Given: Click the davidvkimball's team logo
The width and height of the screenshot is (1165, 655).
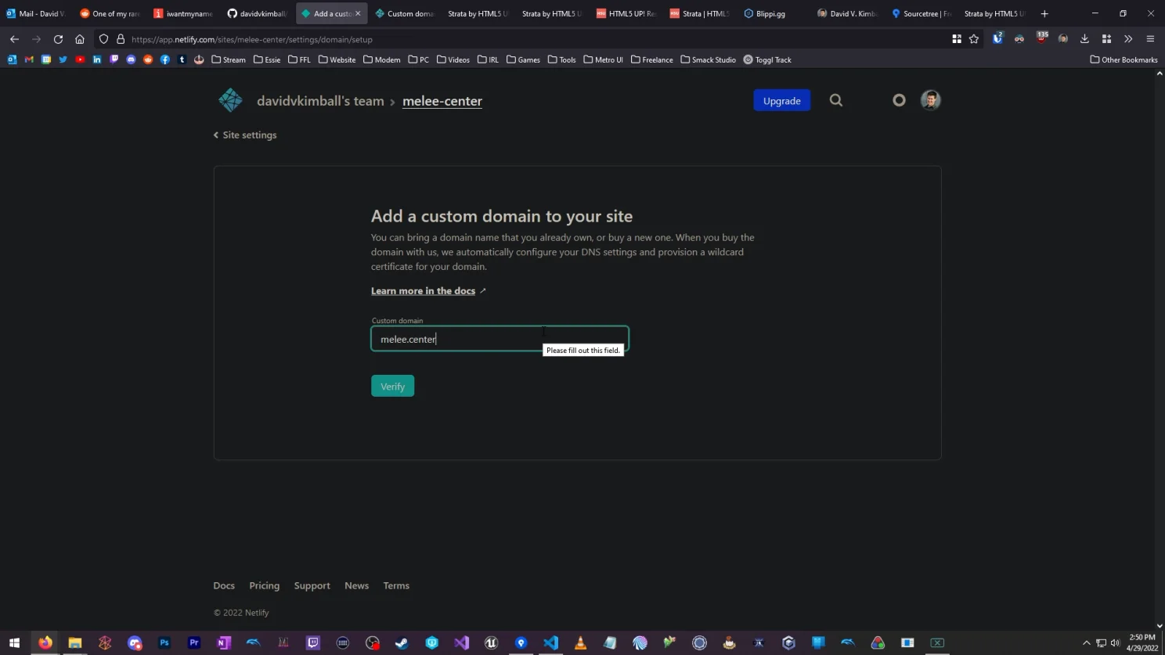Looking at the screenshot, I should coord(230,100).
